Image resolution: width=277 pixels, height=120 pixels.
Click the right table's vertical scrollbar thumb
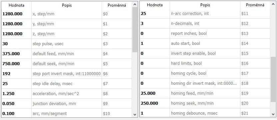coord(273,79)
